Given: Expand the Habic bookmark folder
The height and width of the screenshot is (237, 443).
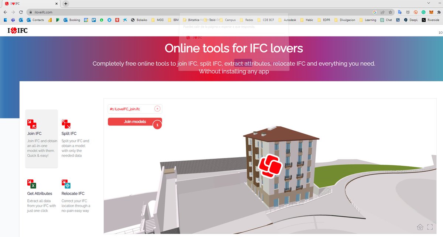Looking at the screenshot, I should point(306,20).
